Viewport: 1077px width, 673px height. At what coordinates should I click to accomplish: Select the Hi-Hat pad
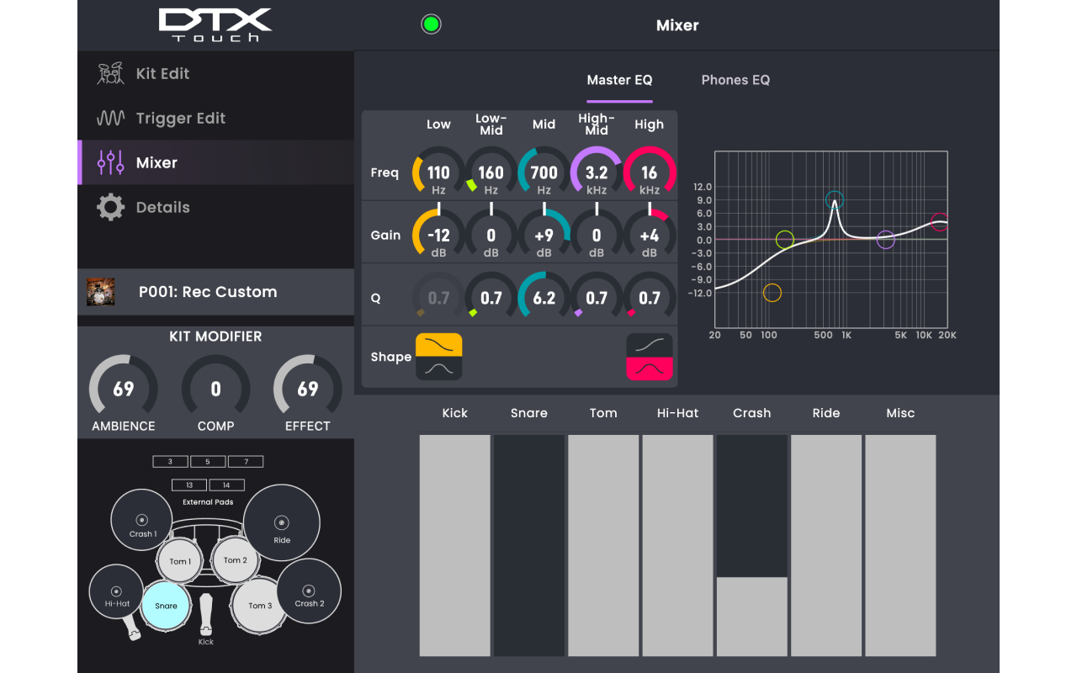[117, 592]
